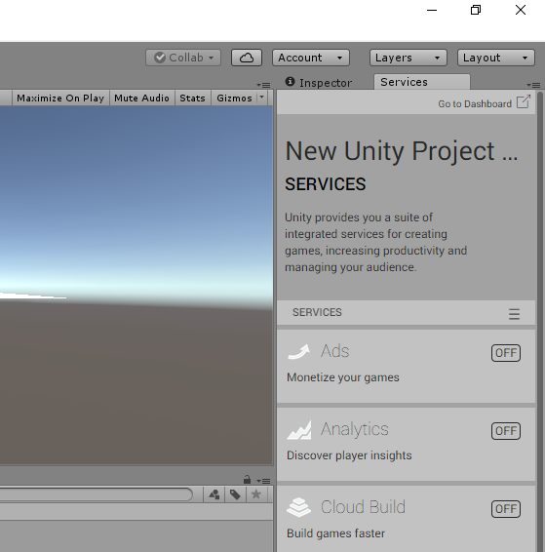Open the Layers dropdown
This screenshot has height=552, width=545.
click(x=409, y=58)
